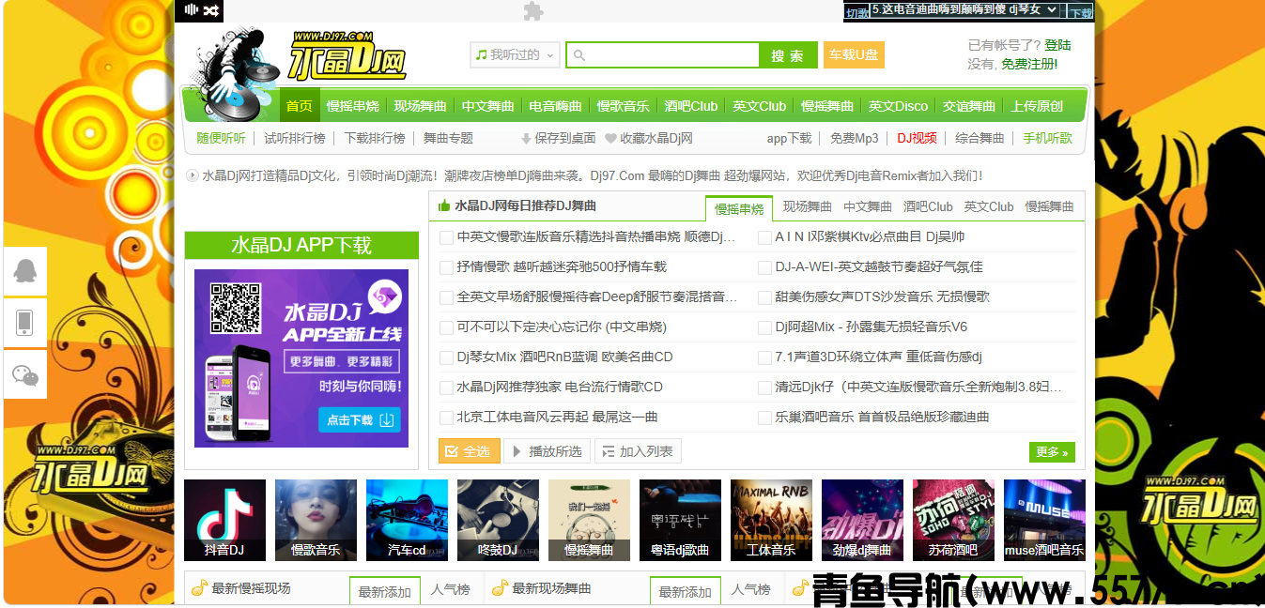Open the 抖音DJ TikTok thumbnail

[x=224, y=520]
